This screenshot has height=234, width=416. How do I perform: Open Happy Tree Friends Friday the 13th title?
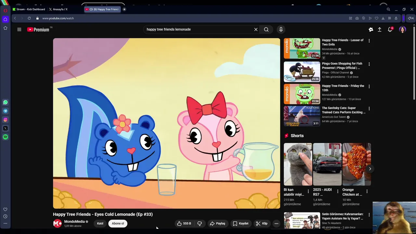pyautogui.click(x=343, y=88)
